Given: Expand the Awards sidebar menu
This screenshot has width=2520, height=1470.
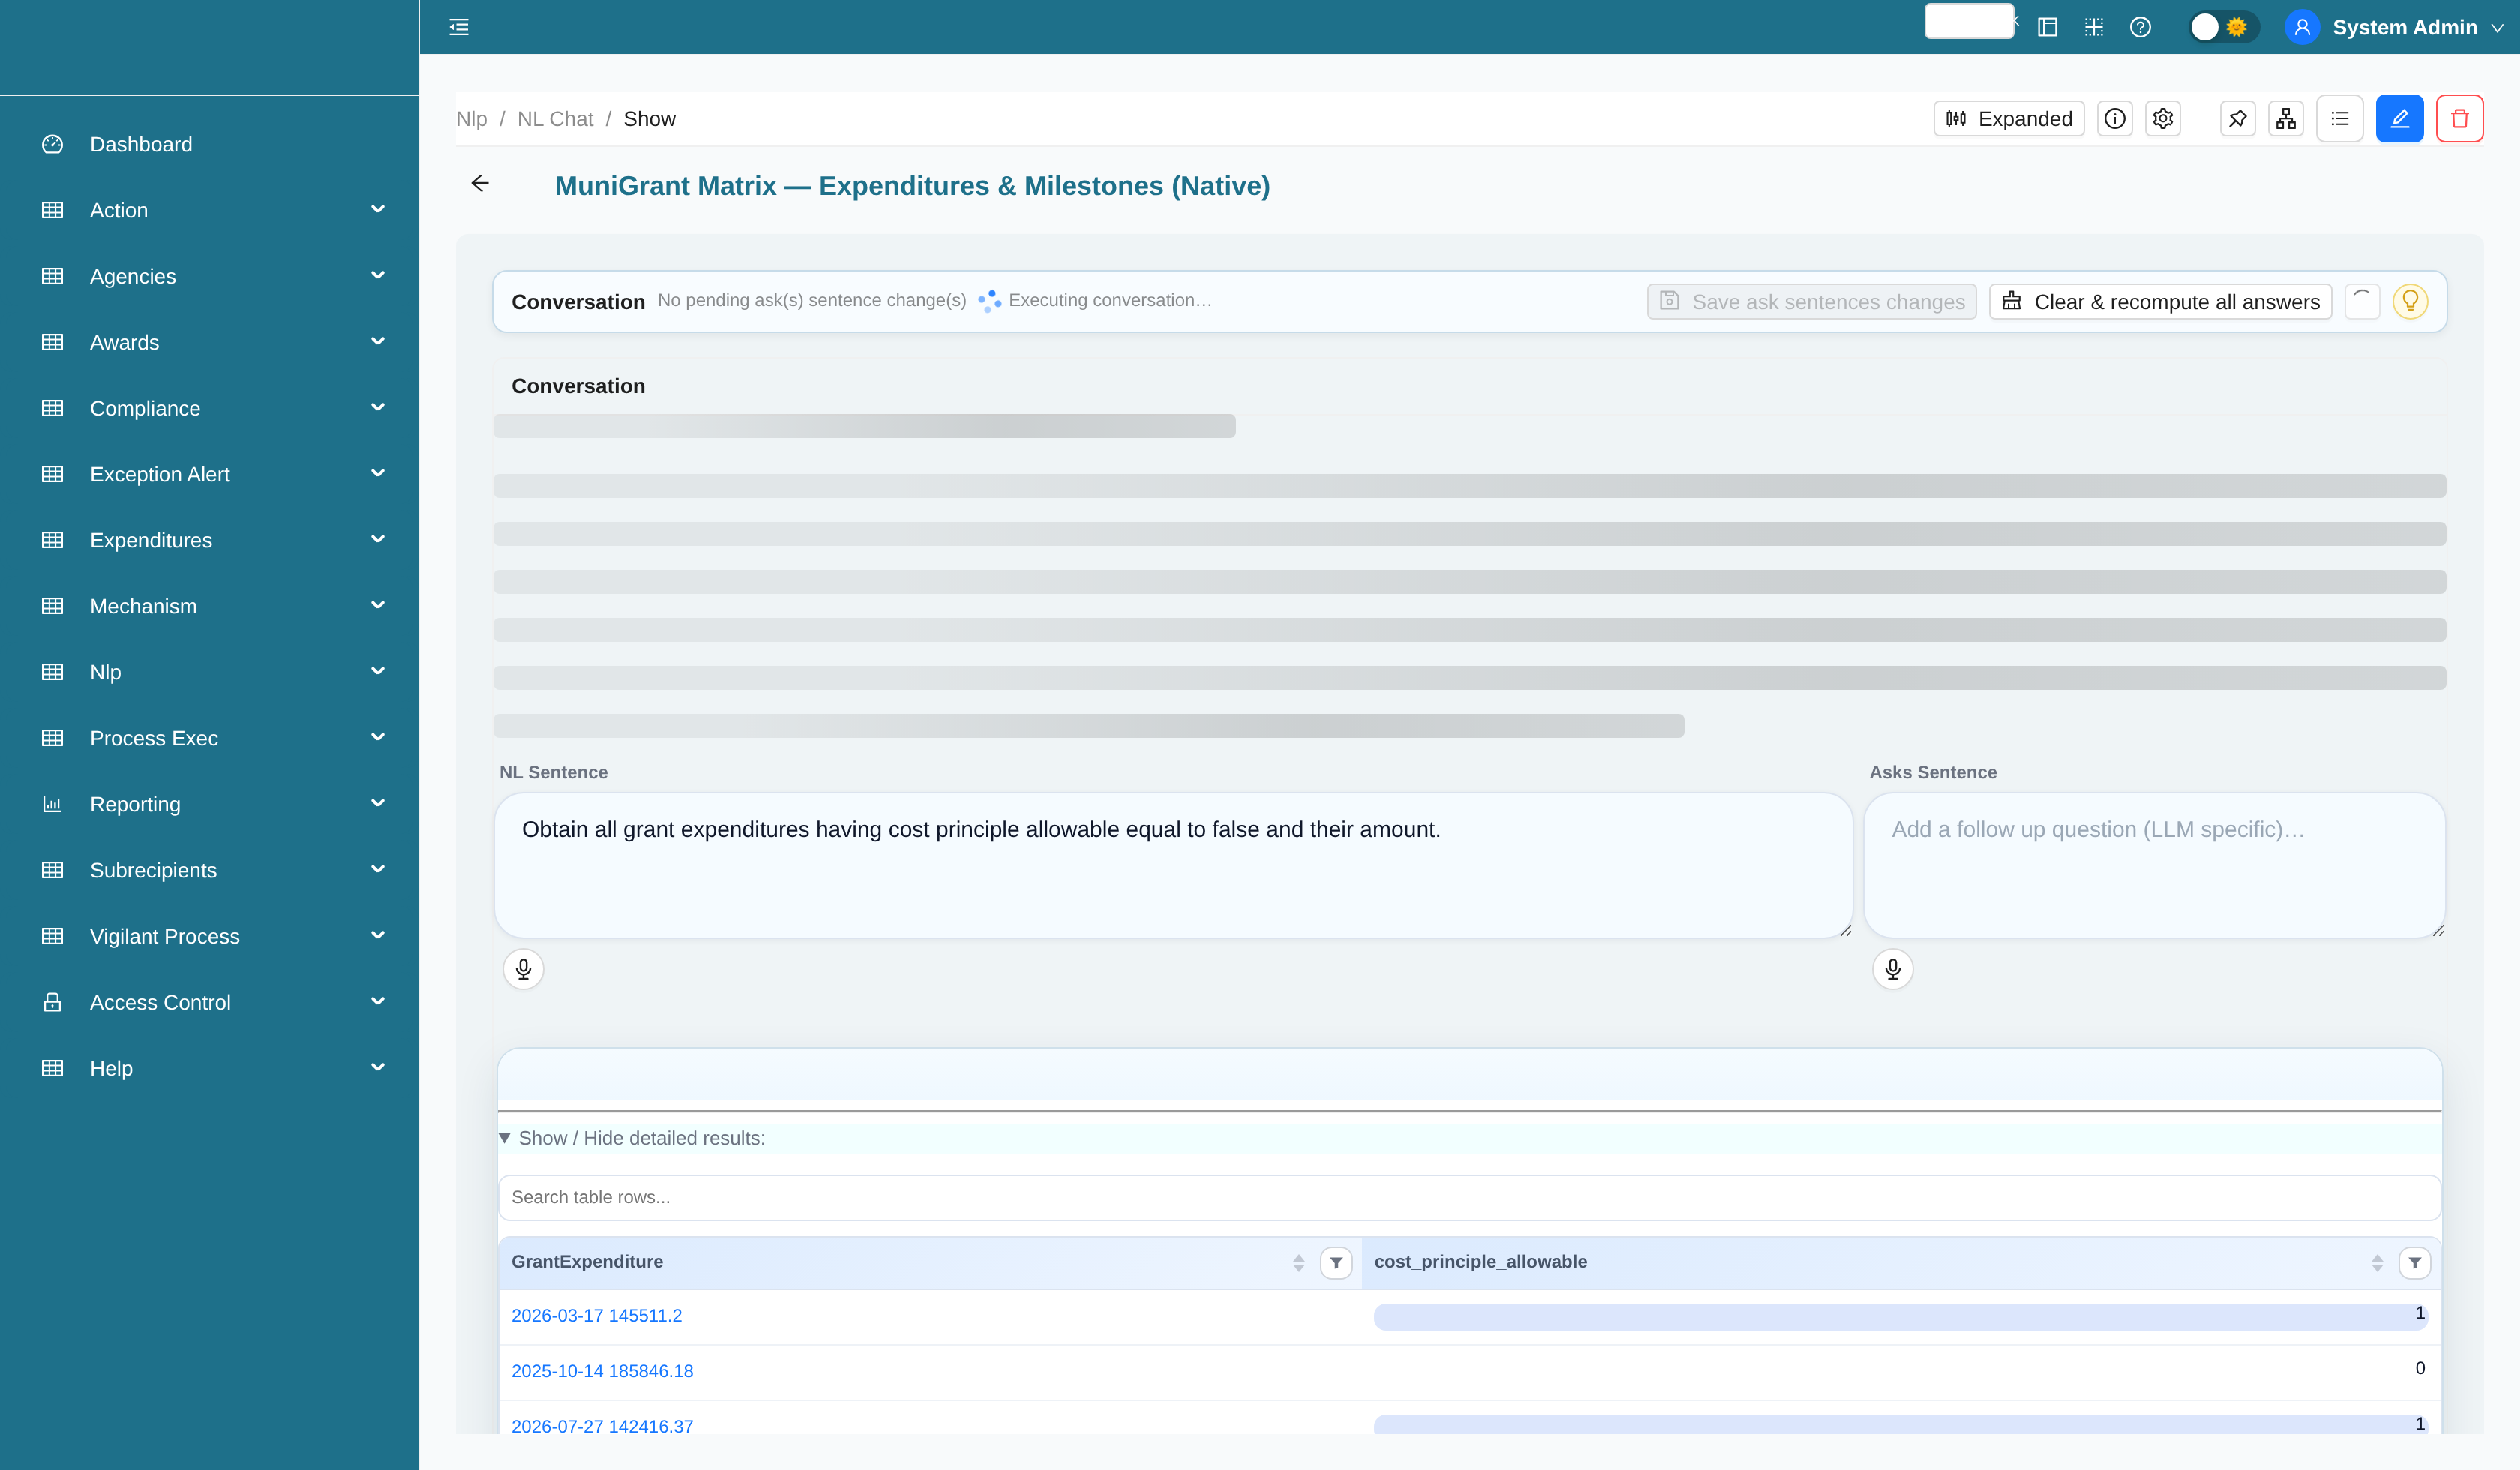Looking at the screenshot, I should click(210, 343).
